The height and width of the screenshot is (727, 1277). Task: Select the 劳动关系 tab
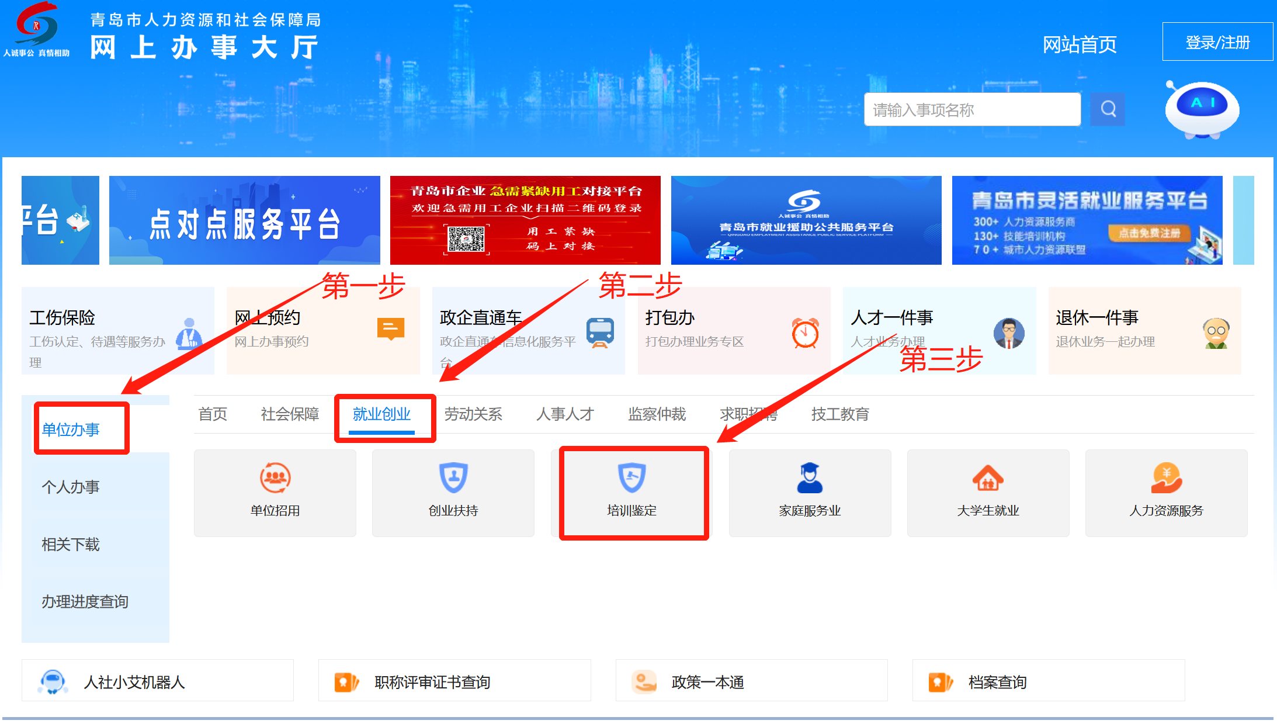click(x=473, y=414)
